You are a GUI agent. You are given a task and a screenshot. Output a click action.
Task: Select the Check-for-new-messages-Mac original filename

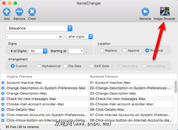point(31,99)
